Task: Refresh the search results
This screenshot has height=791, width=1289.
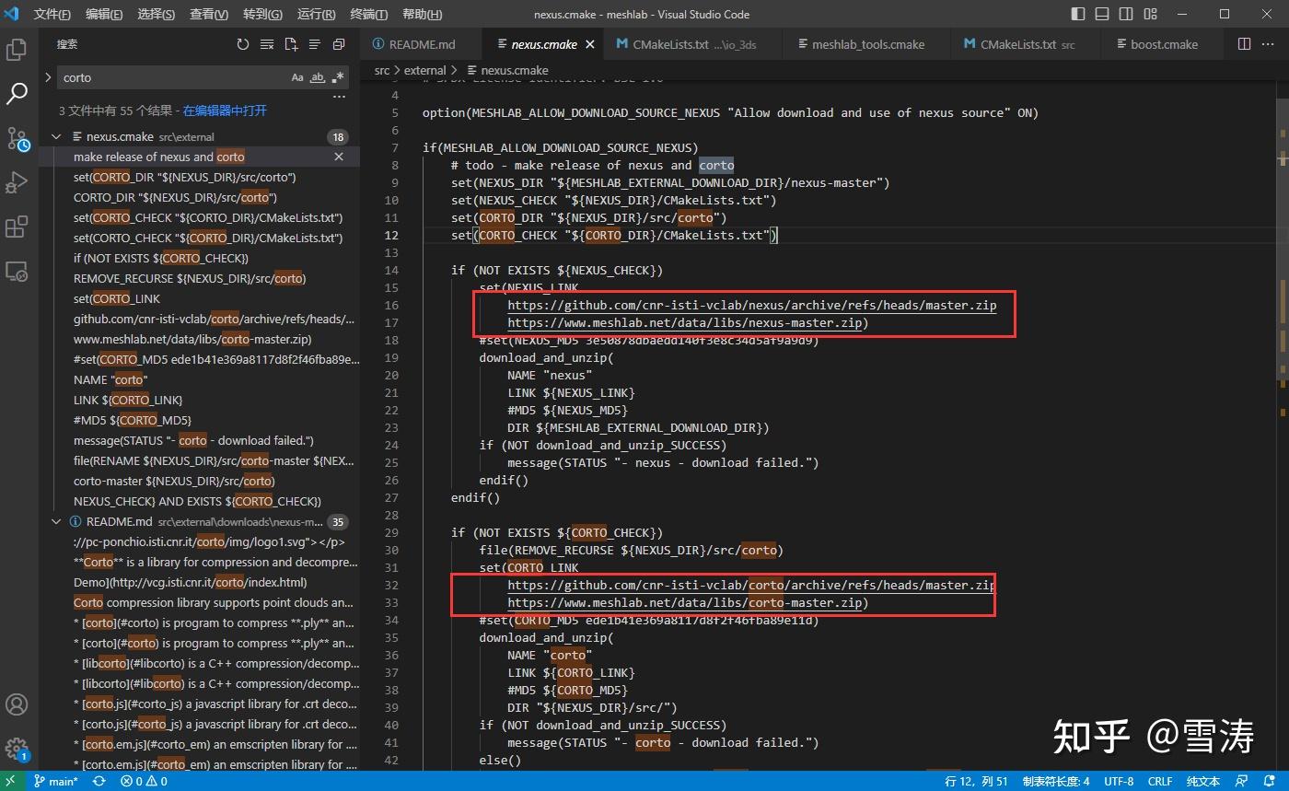Action: [x=243, y=44]
